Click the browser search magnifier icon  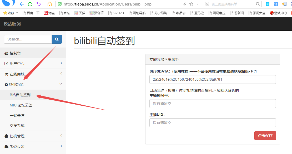(258, 4)
